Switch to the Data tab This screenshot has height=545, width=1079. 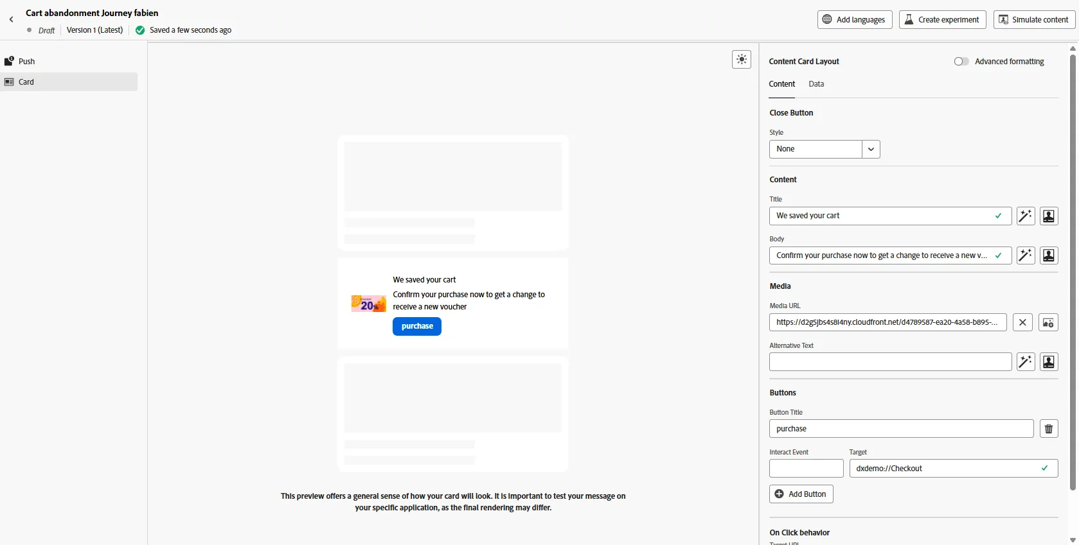click(816, 84)
